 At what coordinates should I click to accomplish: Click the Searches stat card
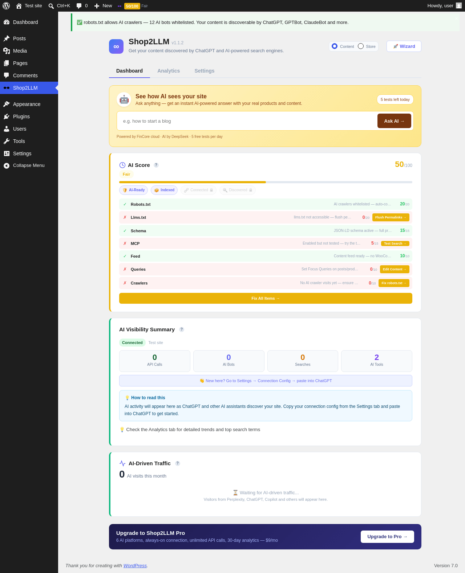[303, 361]
